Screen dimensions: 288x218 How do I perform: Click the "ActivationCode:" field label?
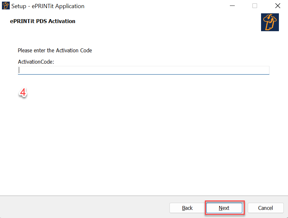tap(36, 62)
